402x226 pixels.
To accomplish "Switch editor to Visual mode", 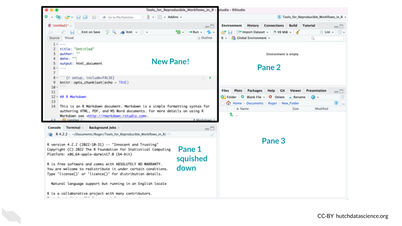I will tap(69, 38).
